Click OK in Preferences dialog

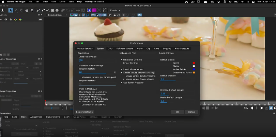pyautogui.click(x=178, y=112)
